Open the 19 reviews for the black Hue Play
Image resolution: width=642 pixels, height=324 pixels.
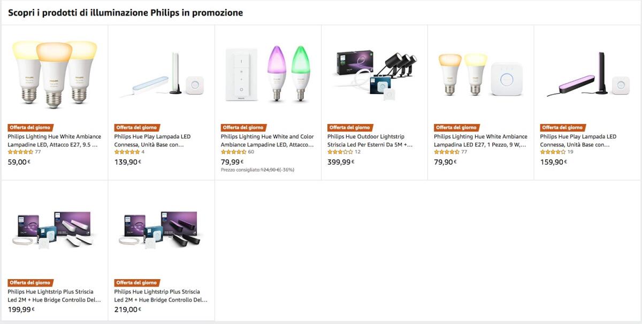(x=555, y=152)
